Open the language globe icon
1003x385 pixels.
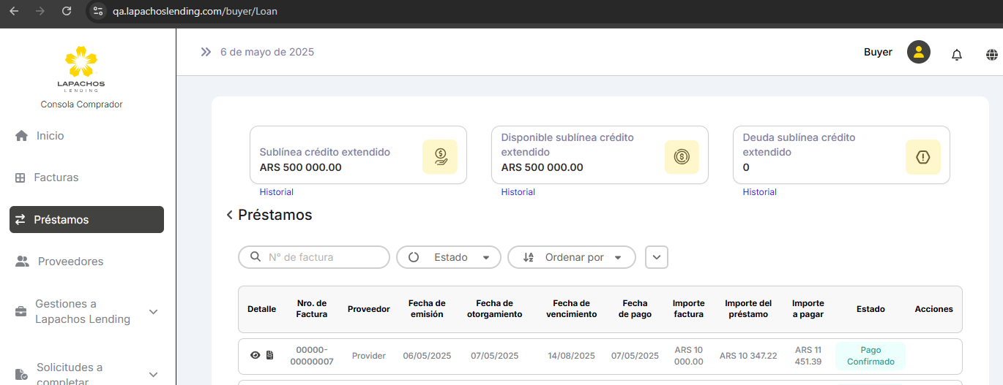992,55
